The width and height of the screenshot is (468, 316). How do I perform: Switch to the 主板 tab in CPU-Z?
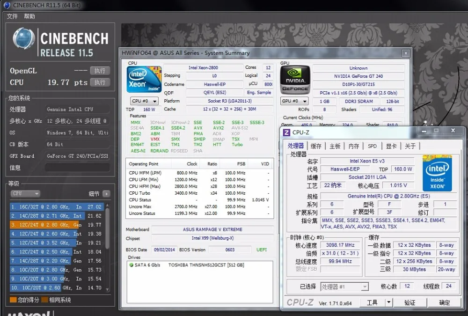click(x=335, y=146)
